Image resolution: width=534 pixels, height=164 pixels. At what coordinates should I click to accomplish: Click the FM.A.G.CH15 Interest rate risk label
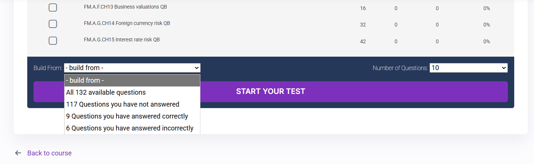pyautogui.click(x=122, y=40)
